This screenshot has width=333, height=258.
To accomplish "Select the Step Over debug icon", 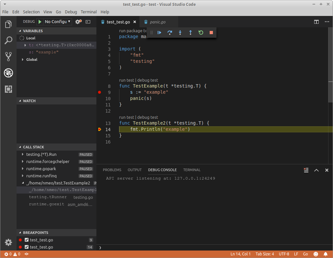I will pyautogui.click(x=170, y=33).
